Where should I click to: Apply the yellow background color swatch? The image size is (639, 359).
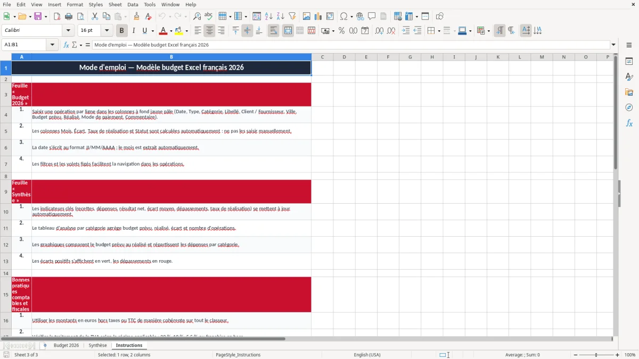(x=178, y=31)
